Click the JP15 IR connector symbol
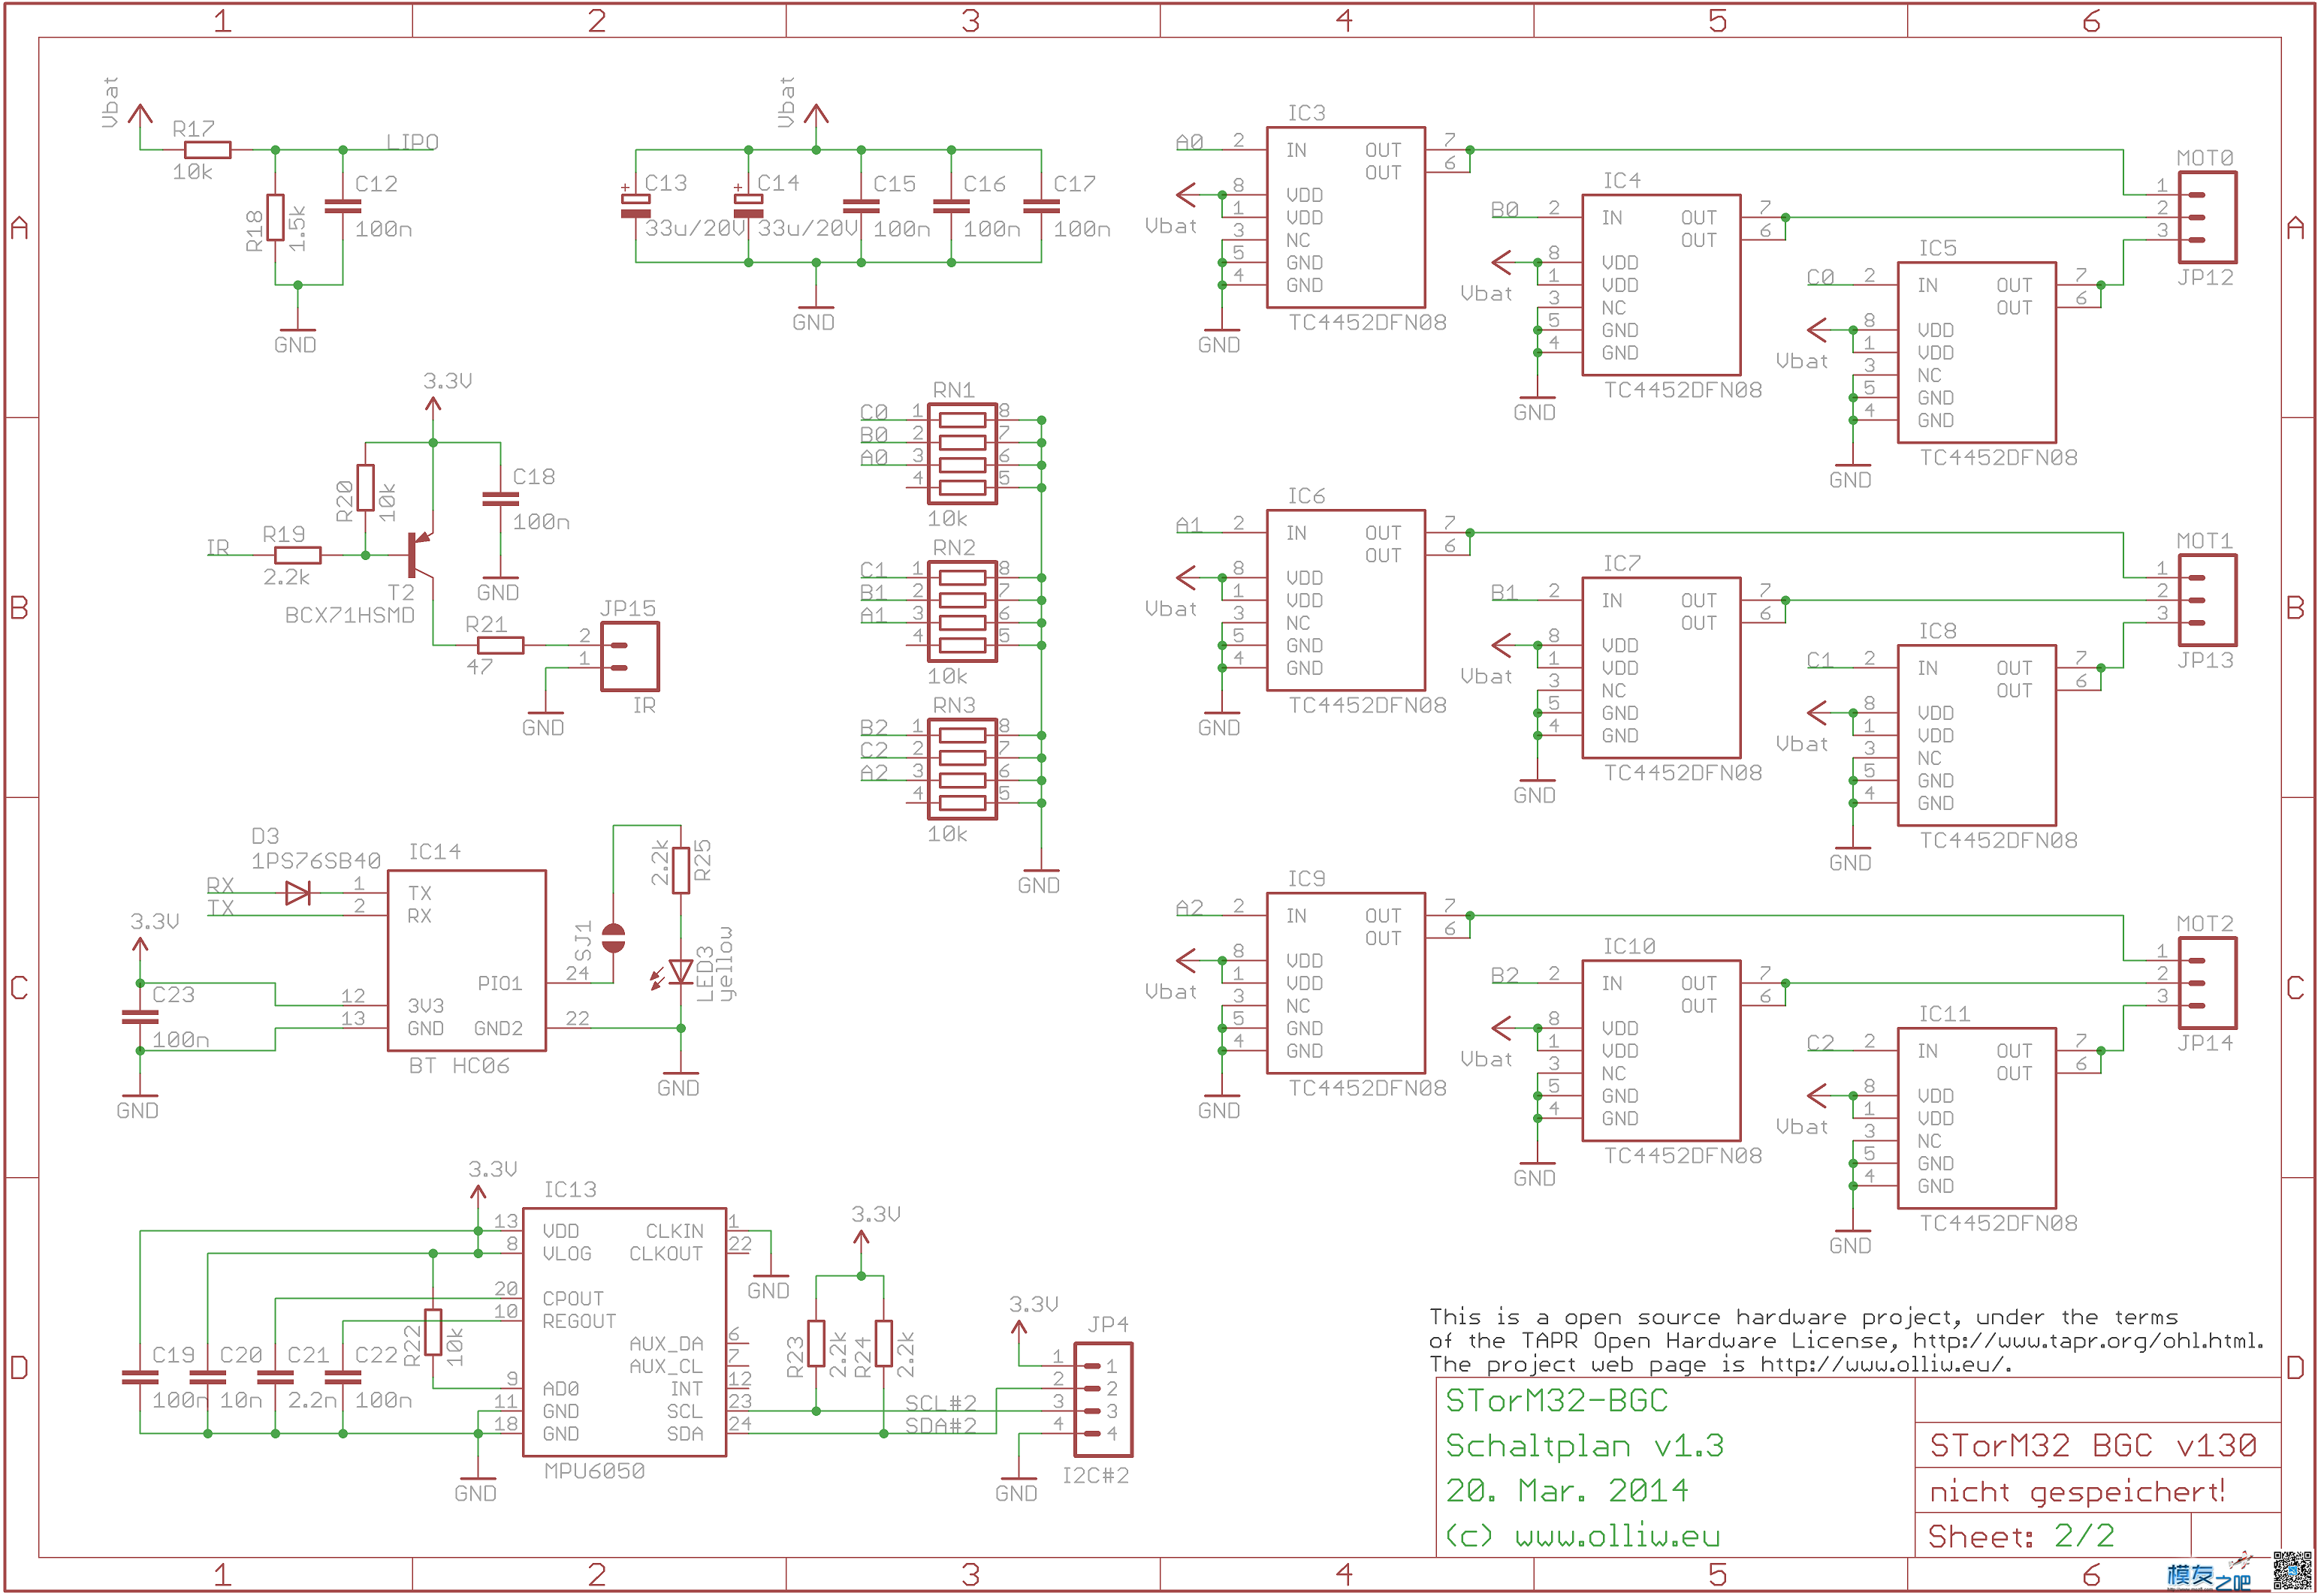The height and width of the screenshot is (1596, 2318). point(630,656)
